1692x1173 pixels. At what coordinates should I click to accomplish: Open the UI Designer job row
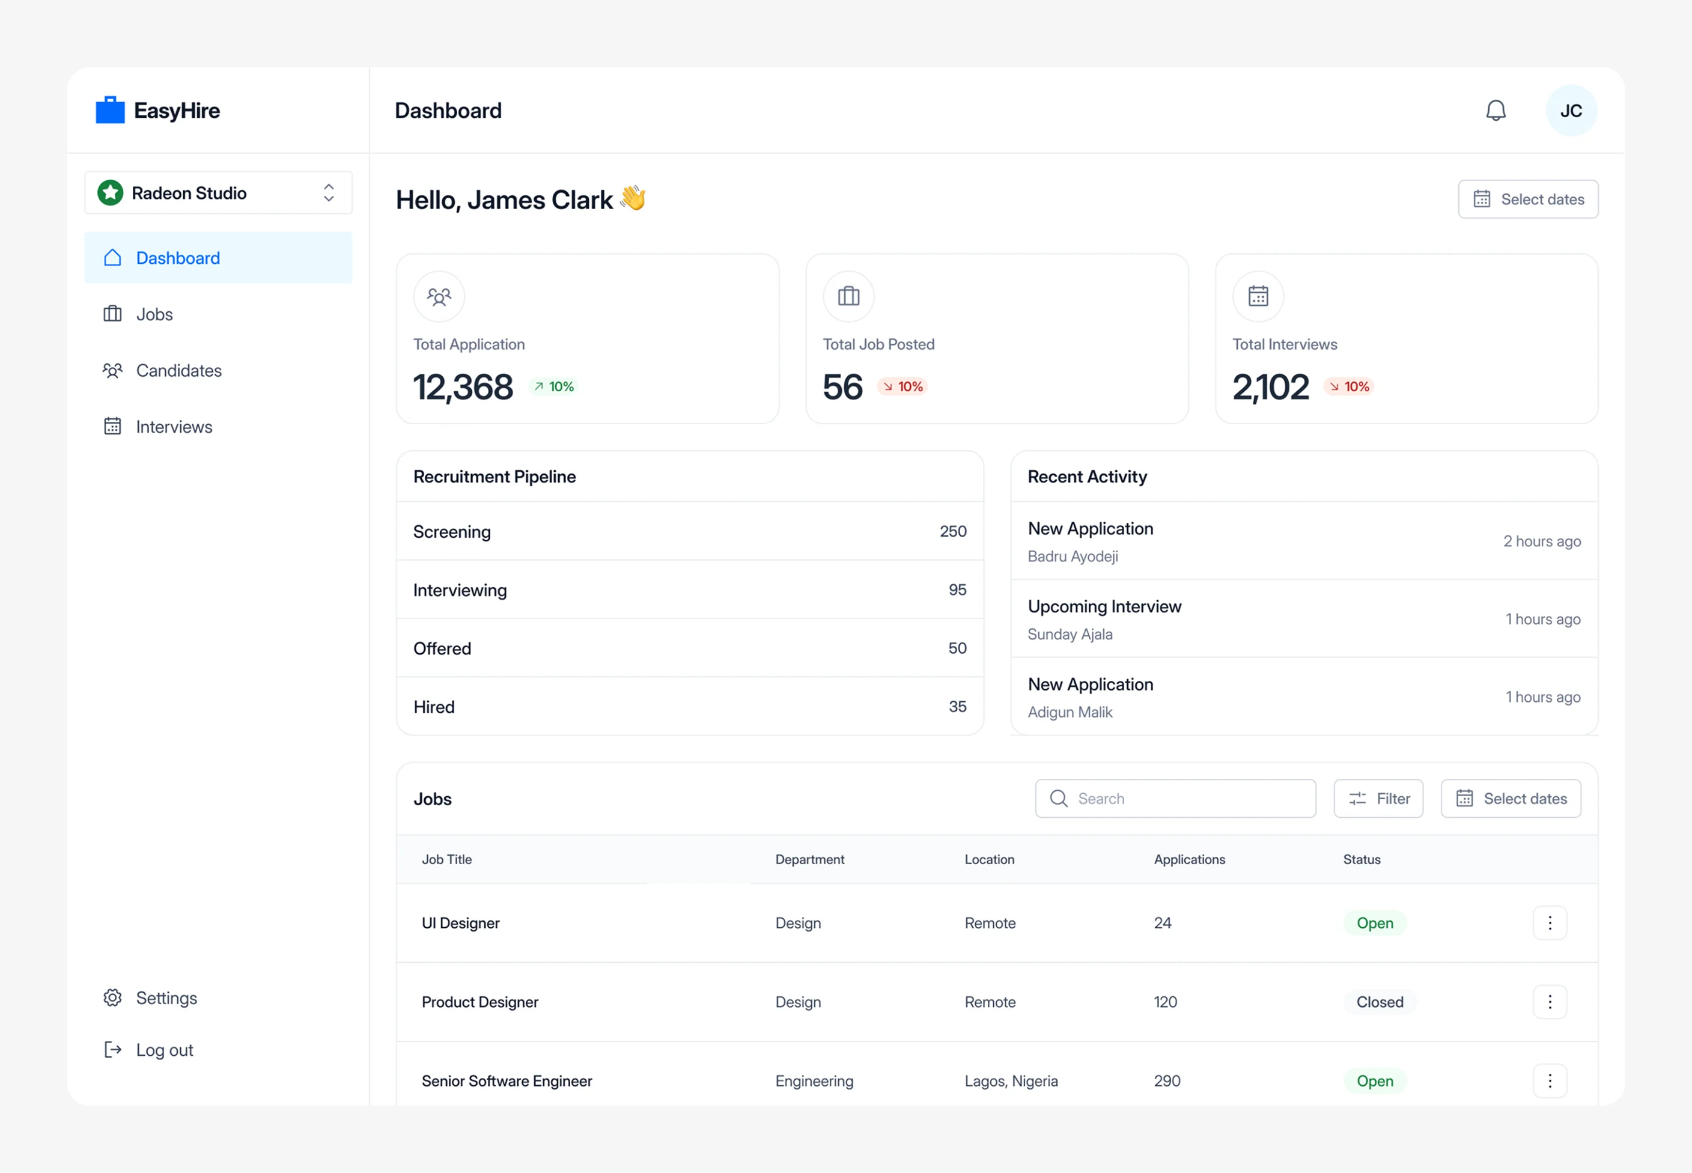pyautogui.click(x=997, y=922)
